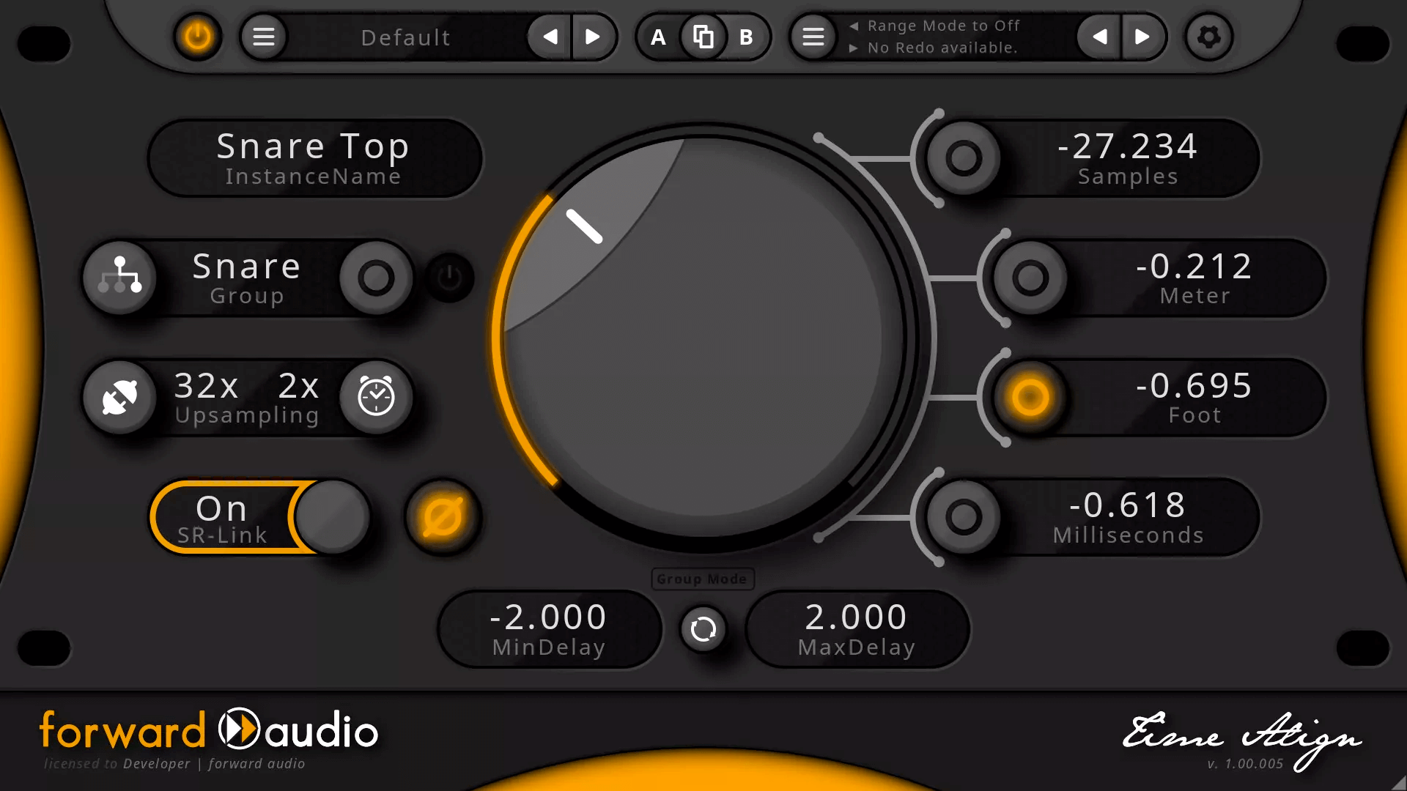Viewport: 1407px width, 791px height.
Task: Toggle the plugin power bypass button
Action: 197,37
